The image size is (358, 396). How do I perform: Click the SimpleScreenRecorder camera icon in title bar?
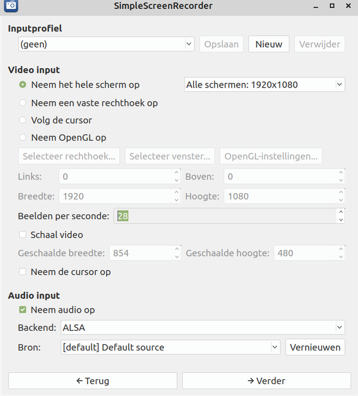[11, 5]
